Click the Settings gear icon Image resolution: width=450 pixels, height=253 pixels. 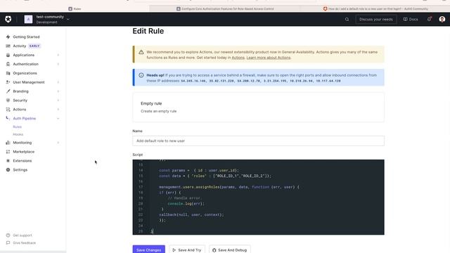pos(8,170)
